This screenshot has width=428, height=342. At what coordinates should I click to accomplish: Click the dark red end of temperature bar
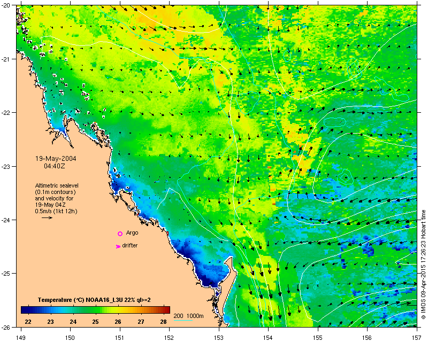point(166,310)
